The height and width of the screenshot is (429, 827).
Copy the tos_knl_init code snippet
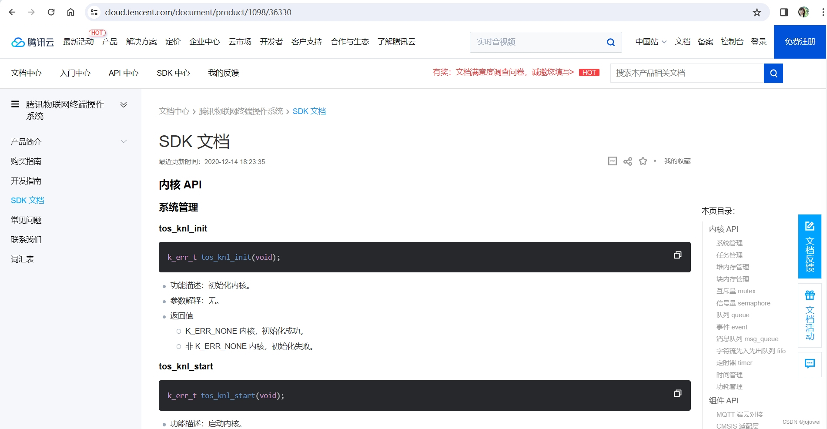point(677,255)
